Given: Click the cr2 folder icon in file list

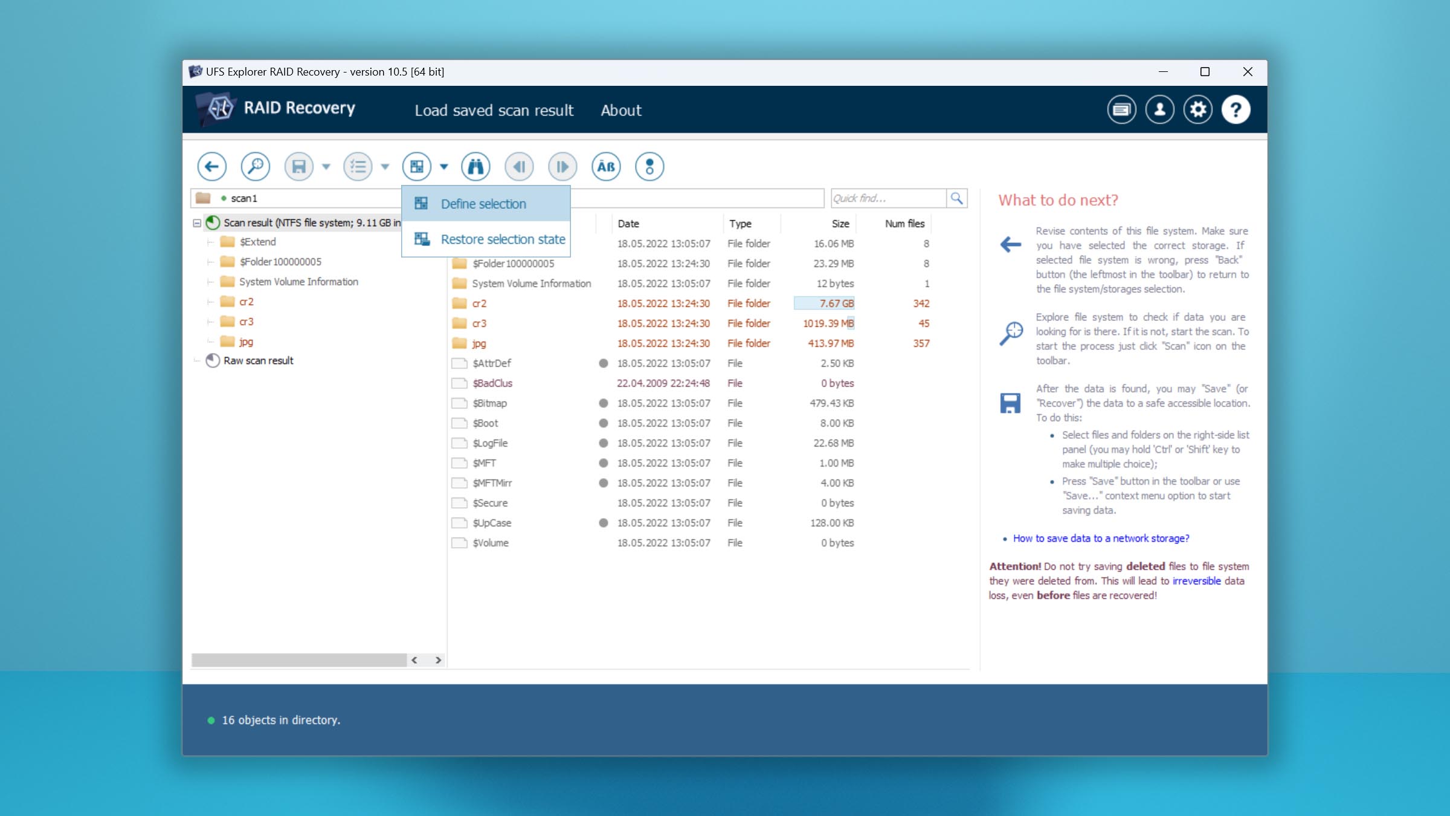Looking at the screenshot, I should click(460, 303).
